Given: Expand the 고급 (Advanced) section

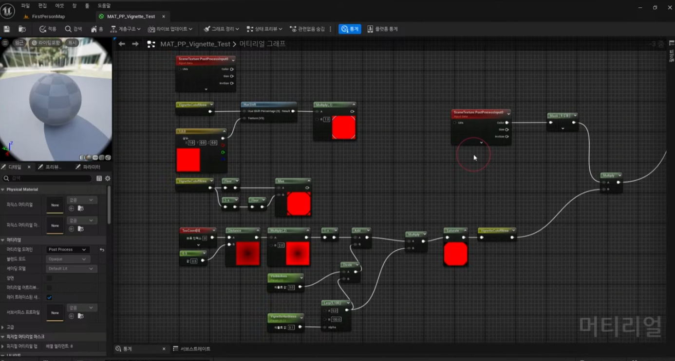Looking at the screenshot, I should (x=3, y=327).
